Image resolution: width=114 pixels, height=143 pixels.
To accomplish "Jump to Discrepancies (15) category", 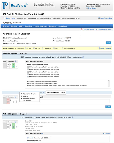I will [33, 18].
